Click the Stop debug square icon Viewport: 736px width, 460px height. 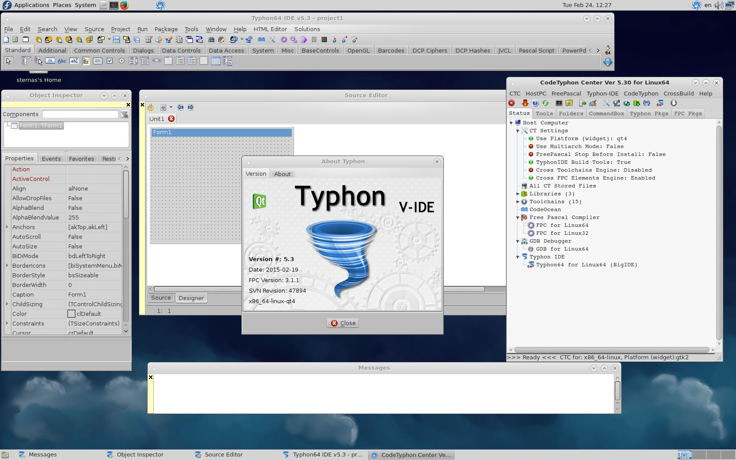(324, 39)
